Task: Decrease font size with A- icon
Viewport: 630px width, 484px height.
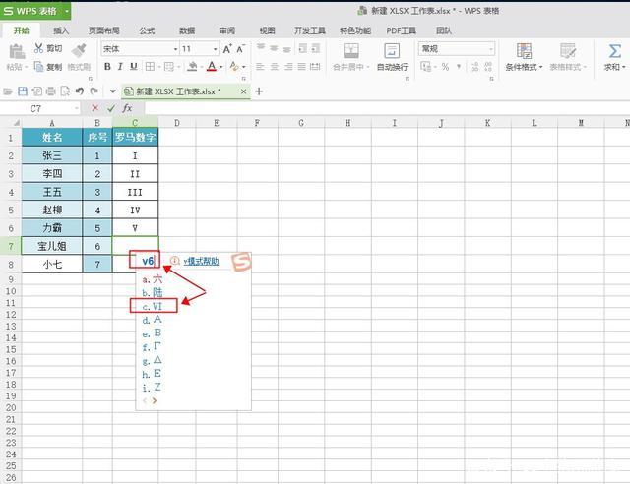Action: tap(240, 49)
